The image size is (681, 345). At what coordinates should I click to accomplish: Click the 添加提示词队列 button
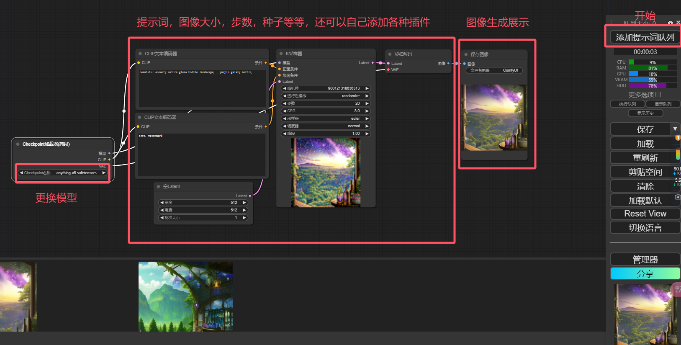point(645,37)
